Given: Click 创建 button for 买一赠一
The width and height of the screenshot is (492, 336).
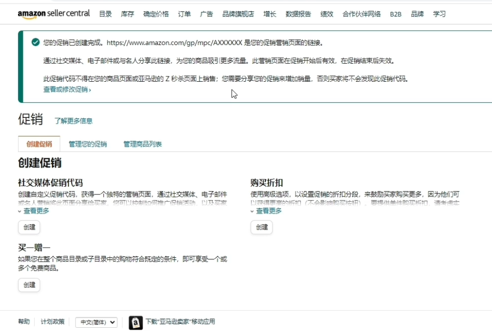Looking at the screenshot, I should (29, 285).
